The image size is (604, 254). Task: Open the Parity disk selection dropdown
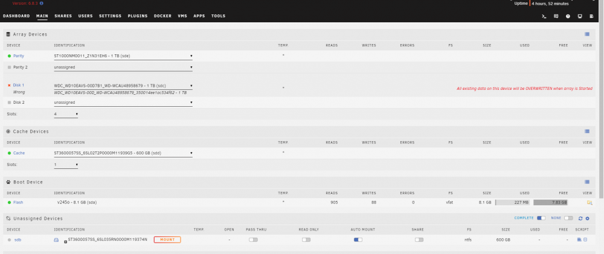pos(123,56)
